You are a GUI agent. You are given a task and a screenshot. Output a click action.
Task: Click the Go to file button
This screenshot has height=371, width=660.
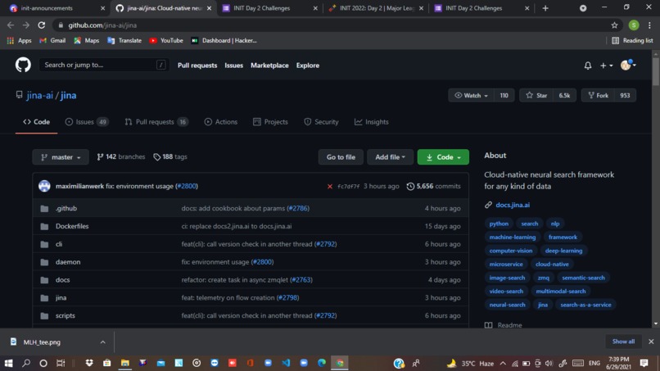click(x=341, y=157)
